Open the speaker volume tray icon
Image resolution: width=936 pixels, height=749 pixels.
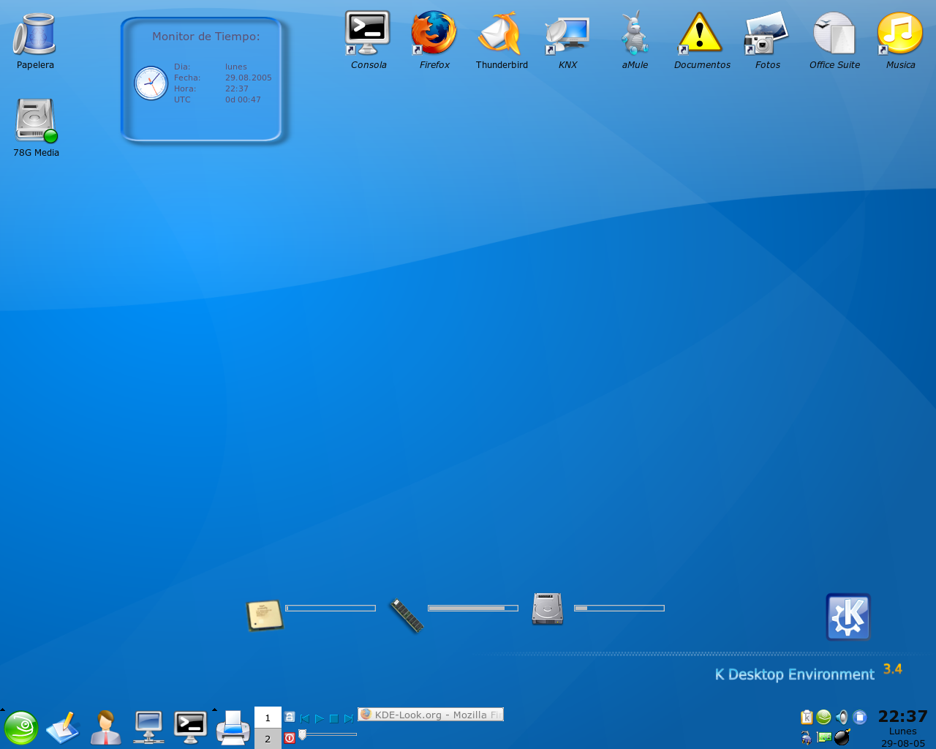[x=842, y=718]
